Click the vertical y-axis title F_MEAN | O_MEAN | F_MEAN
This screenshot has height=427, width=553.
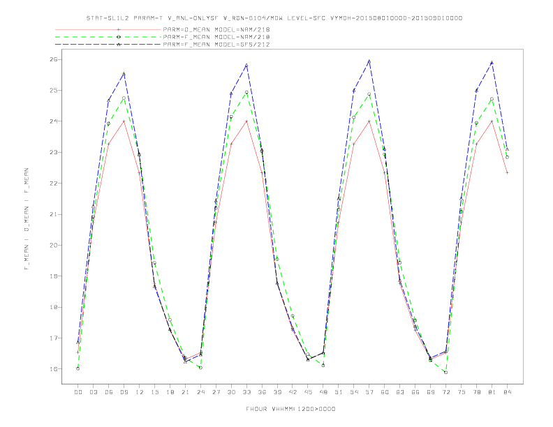[x=27, y=219]
